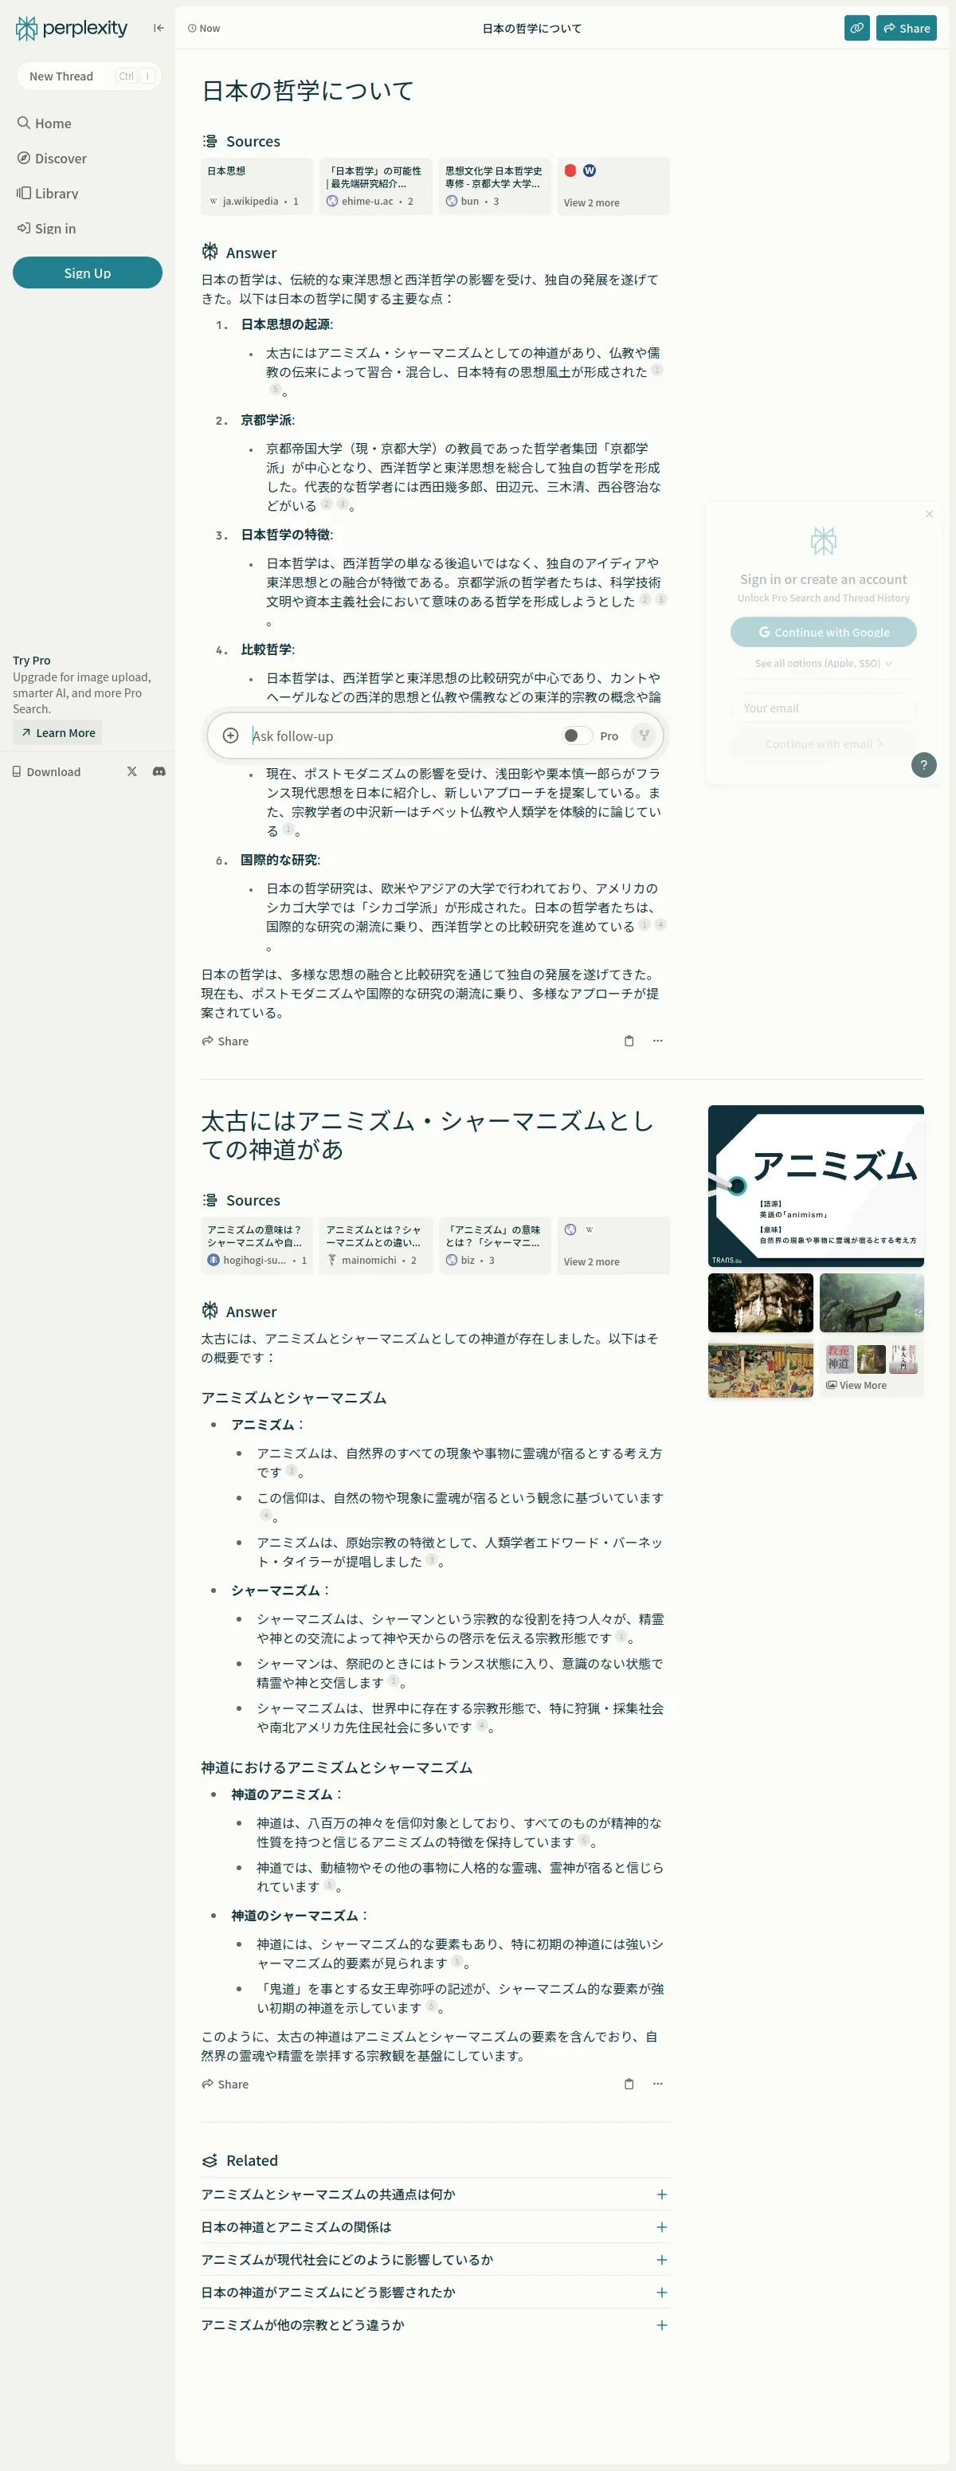Click Continue with email

(824, 743)
